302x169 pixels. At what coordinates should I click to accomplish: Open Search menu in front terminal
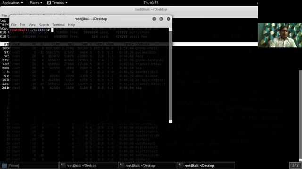pyautogui.click(x=44, y=25)
